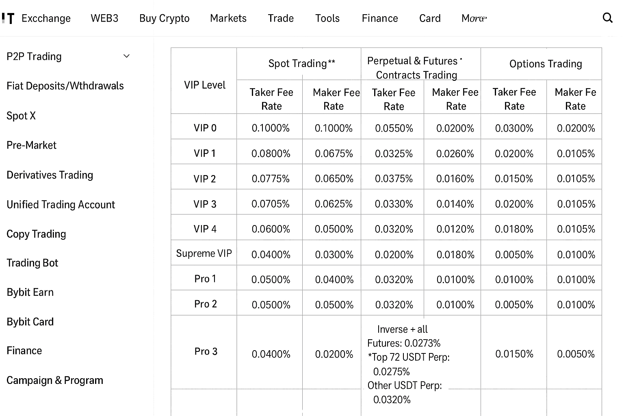Image resolution: width=624 pixels, height=416 pixels.
Task: Open the Buy Crypto menu
Action: [164, 18]
